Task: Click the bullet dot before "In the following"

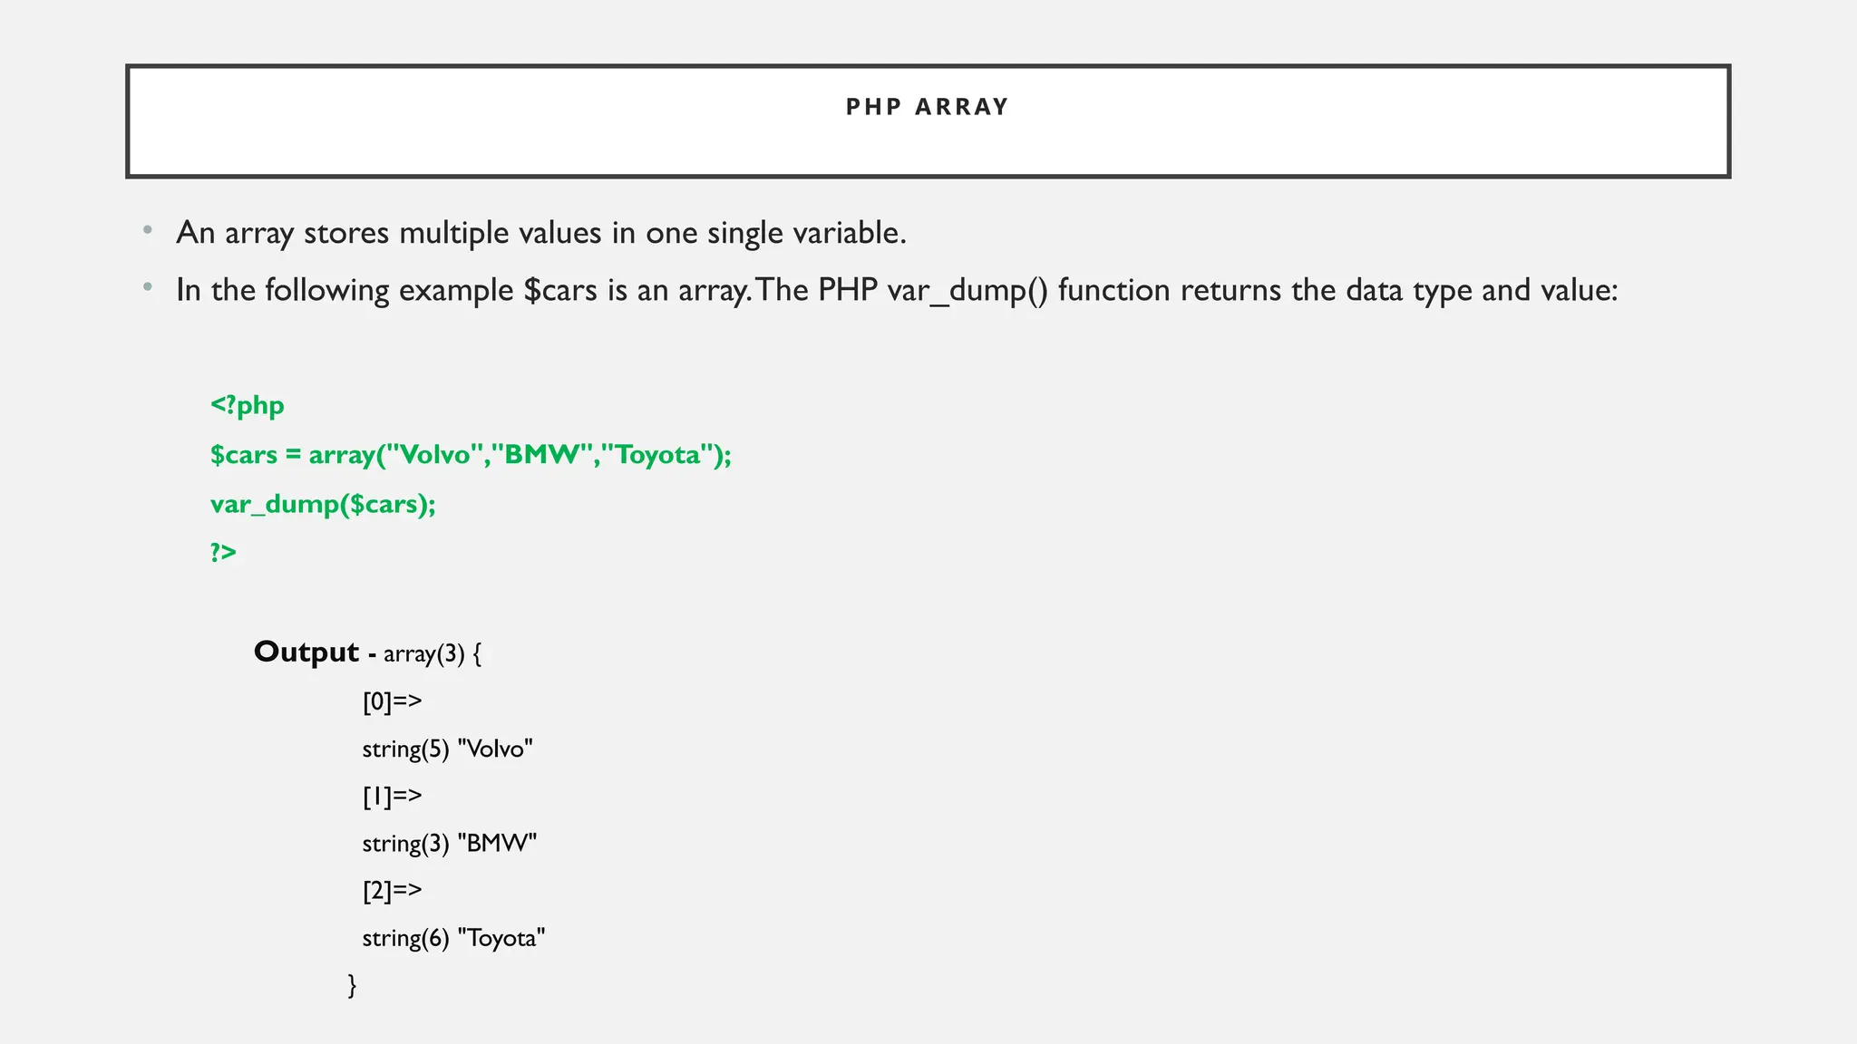Action: [x=147, y=288]
